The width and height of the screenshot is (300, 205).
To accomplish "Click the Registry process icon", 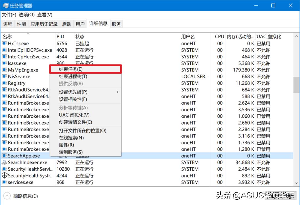I will [4, 83].
